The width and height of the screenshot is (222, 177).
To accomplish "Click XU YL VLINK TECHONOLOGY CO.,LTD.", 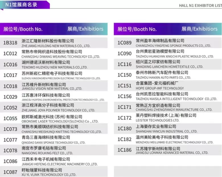I will [49, 175].
